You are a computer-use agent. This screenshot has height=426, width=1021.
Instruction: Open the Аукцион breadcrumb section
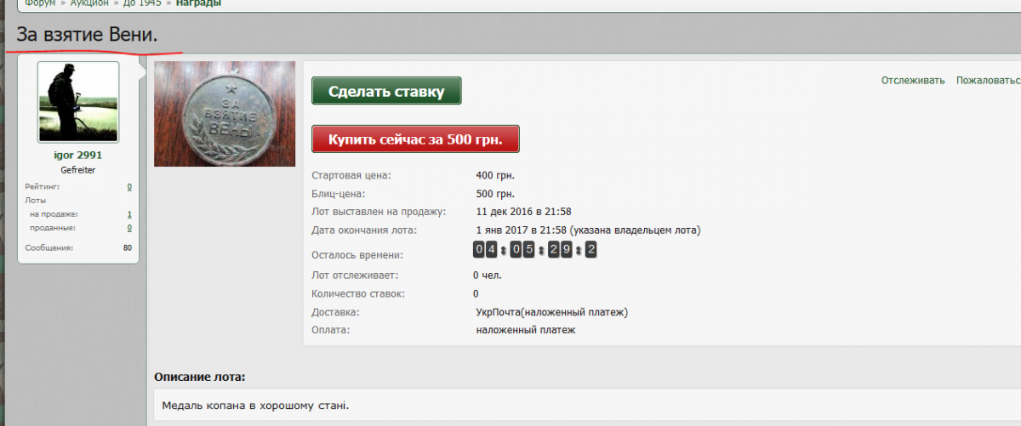(89, 3)
